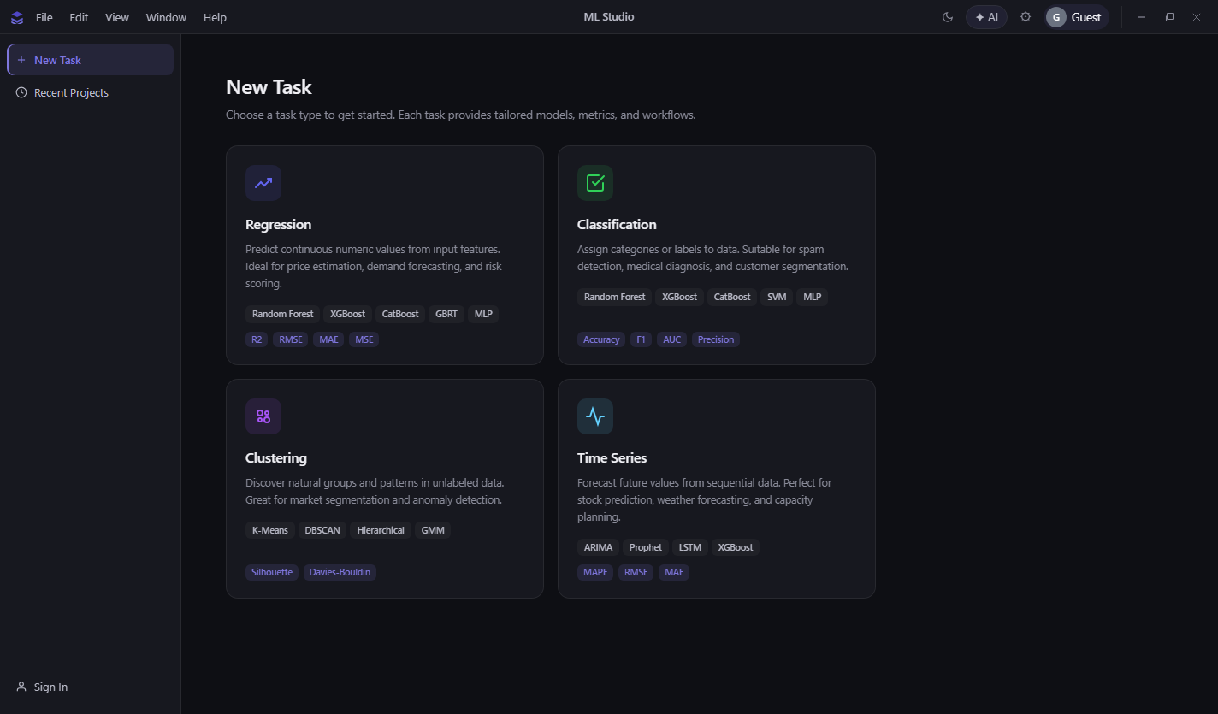The width and height of the screenshot is (1218, 714).
Task: Click the Davies-Bouldin metric tag
Action: [x=340, y=572]
